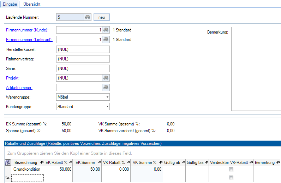Open customer lookup binoculars for Firmennummer (Kunde)
The height and width of the screenshot is (183, 281).
click(x=106, y=30)
